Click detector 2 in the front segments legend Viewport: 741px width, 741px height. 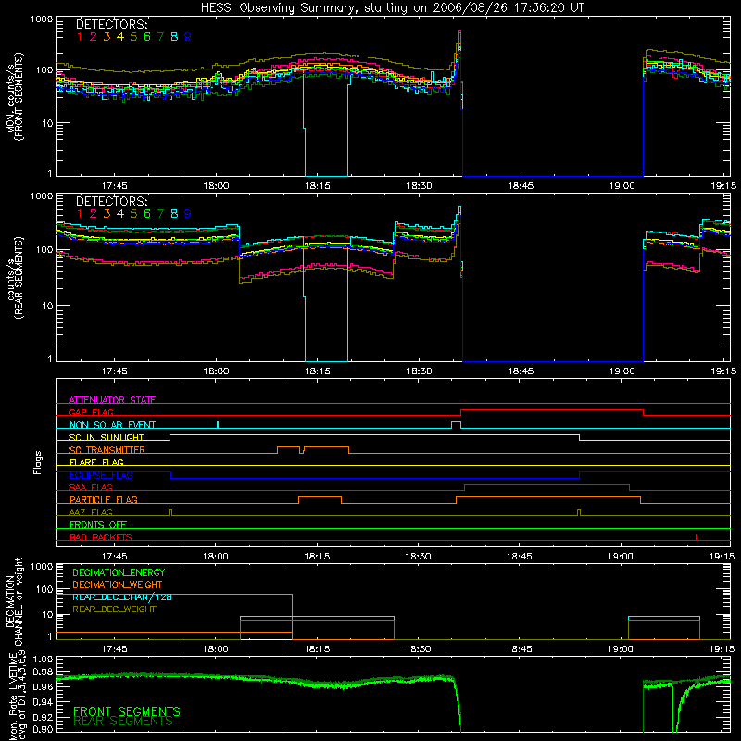(x=94, y=37)
